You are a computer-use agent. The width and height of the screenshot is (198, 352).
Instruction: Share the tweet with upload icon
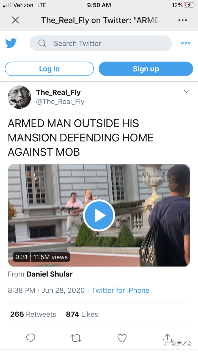point(167,338)
